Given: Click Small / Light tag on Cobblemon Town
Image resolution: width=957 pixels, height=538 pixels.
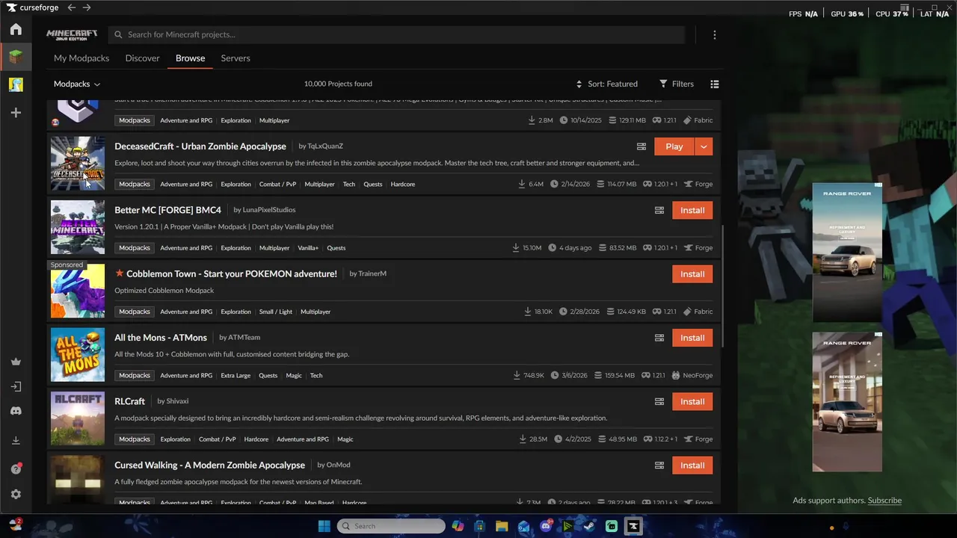Looking at the screenshot, I should [276, 312].
